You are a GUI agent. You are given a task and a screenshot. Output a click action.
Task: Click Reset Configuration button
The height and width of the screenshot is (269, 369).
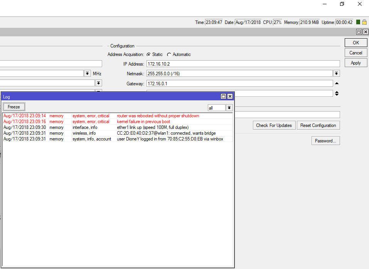318,125
